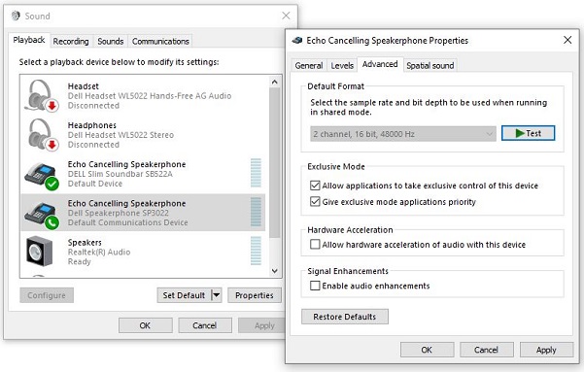Screen dimensions: 584x372
Task: Enable hardware acceleration of audio checkbox
Action: pyautogui.click(x=315, y=244)
